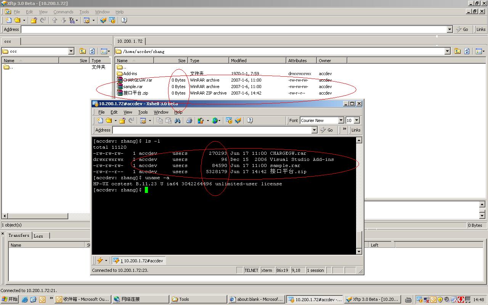Screen dimensions: 488x305
Task: Expand the font size dropdown showing 10
Action: click(x=356, y=120)
